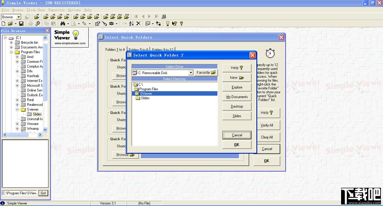The image size is (383, 206).
Task: Click OK in Select Quick Folder 2 dialog
Action: click(237, 145)
